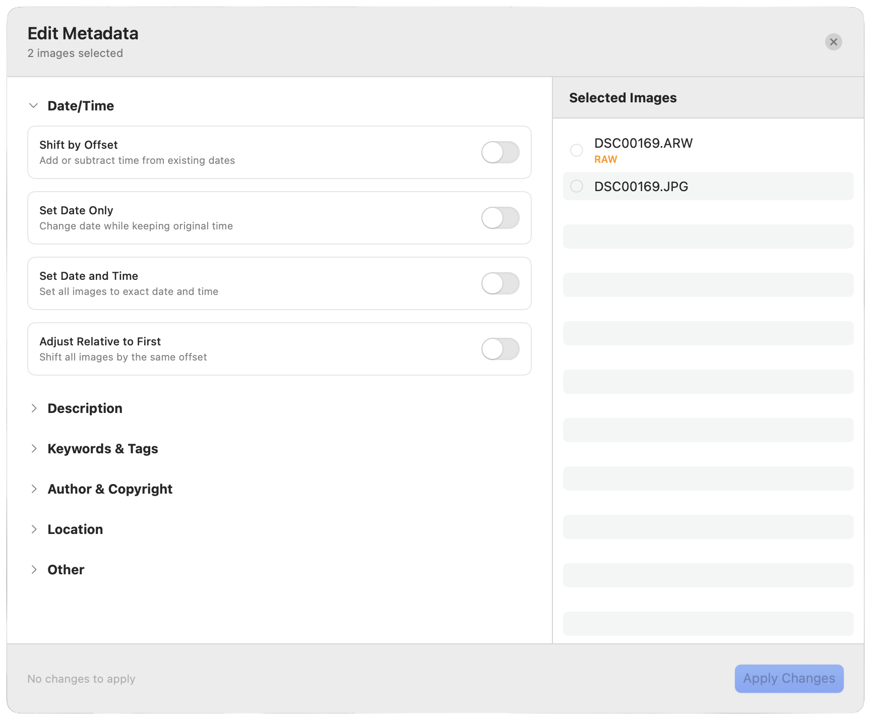The height and width of the screenshot is (718, 870).
Task: Select the radio button next to DSC00169.JPG
Action: click(577, 186)
